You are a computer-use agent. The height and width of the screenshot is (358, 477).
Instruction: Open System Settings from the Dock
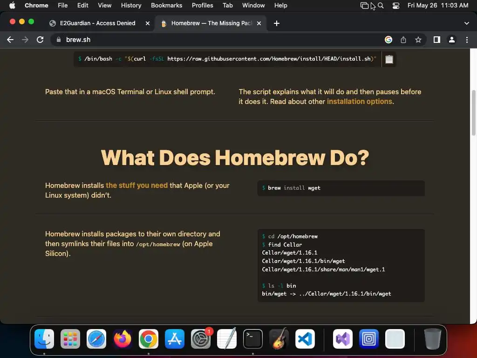(201, 339)
